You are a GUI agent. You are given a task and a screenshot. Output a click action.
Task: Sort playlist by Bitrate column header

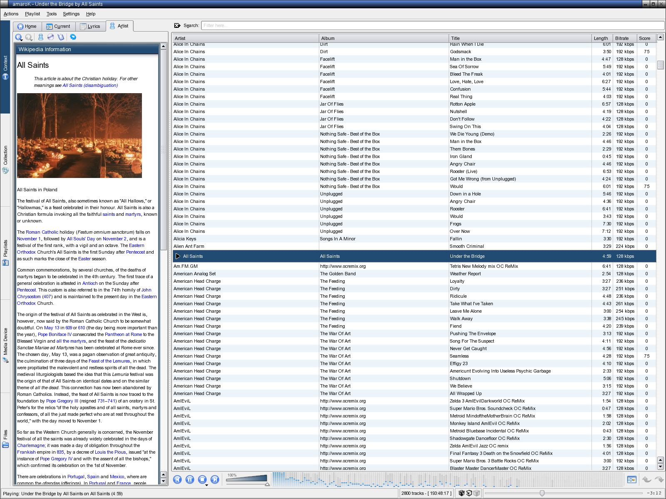point(625,38)
